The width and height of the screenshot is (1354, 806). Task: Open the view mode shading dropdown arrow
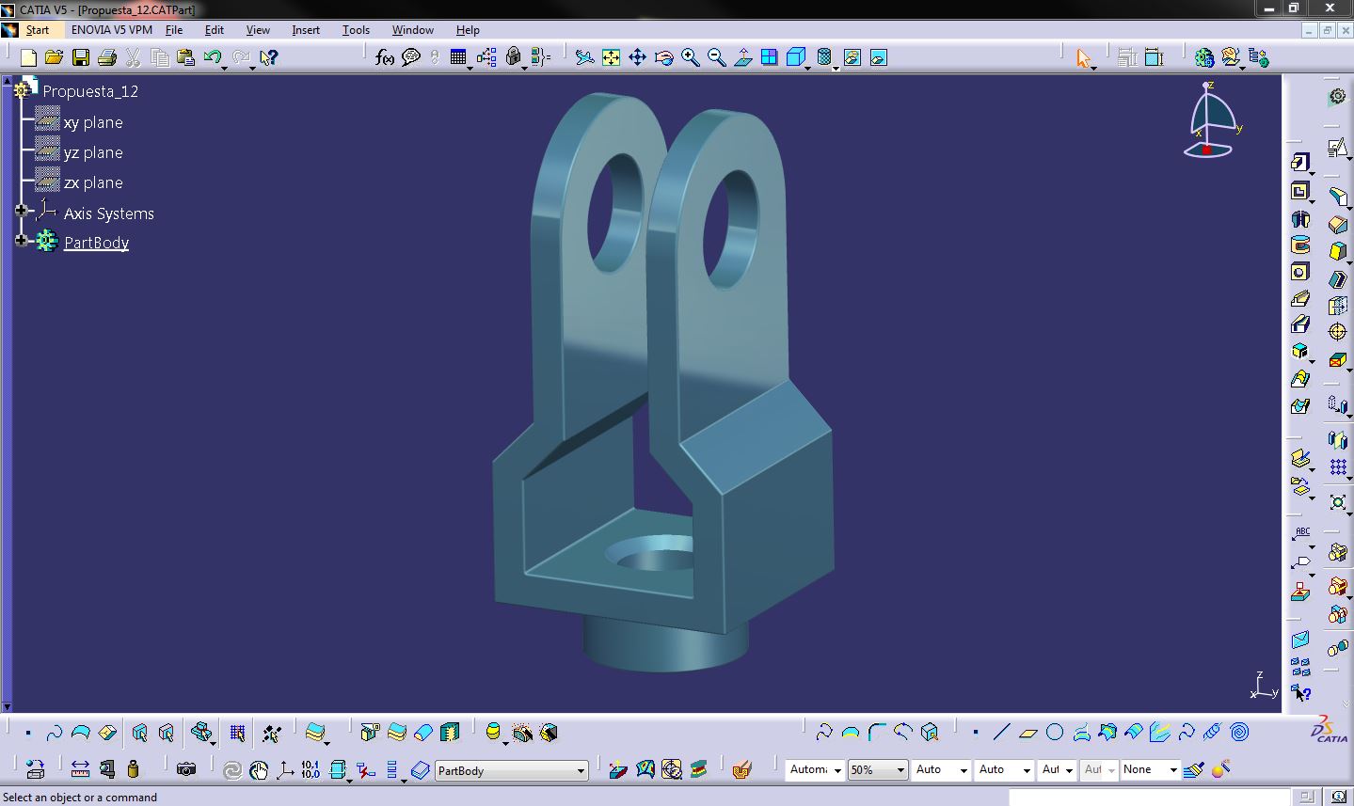click(836, 68)
